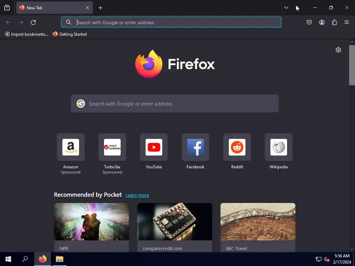Click the New Tab tab label
This screenshot has width=355, height=266.
click(x=34, y=8)
